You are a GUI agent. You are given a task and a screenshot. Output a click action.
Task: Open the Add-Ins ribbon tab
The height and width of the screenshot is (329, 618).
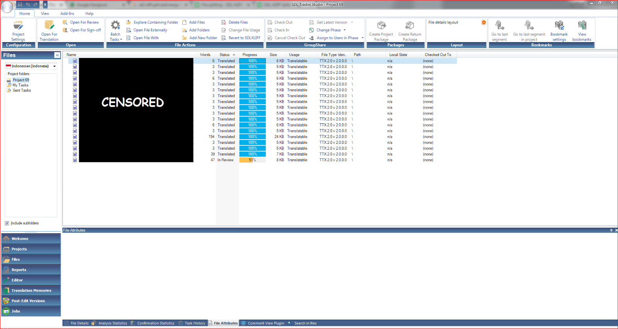67,14
